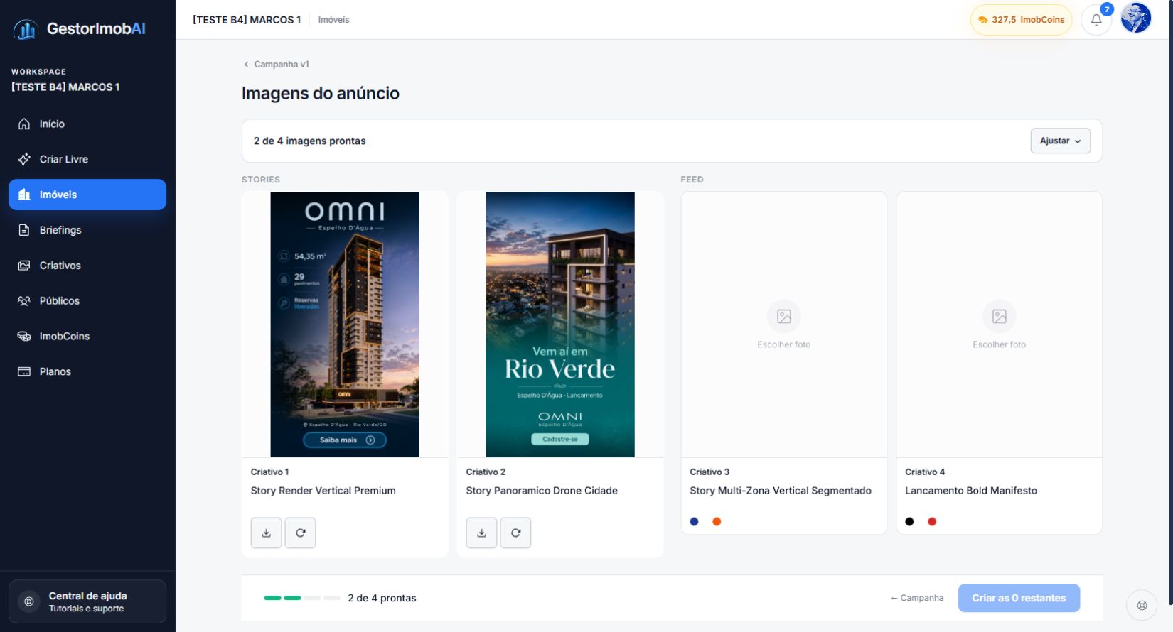Click the STORIES section label
The width and height of the screenshot is (1173, 632).
(x=261, y=180)
